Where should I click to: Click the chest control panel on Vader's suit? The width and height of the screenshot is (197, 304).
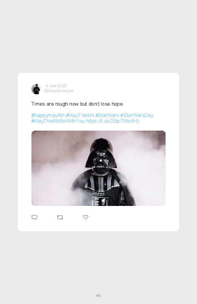click(x=100, y=200)
